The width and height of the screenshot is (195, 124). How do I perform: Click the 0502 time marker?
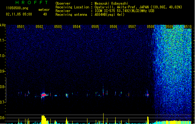[x=39, y=27]
